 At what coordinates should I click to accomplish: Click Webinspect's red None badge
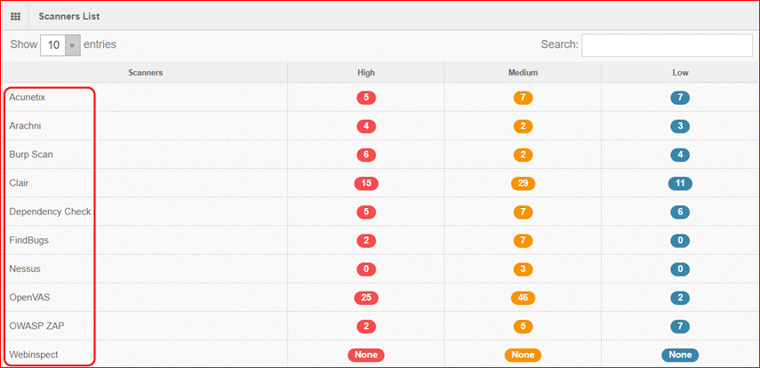pyautogui.click(x=366, y=355)
